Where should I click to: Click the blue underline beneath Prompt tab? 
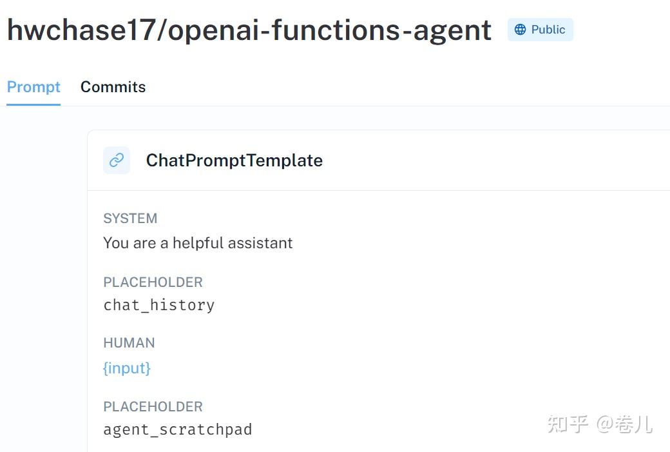33,104
